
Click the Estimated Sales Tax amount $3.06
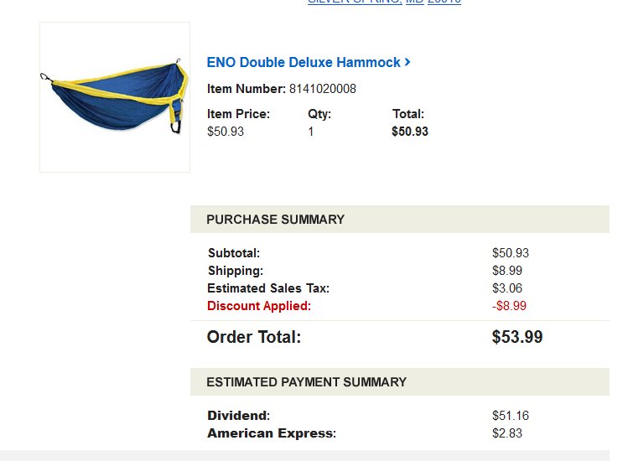507,288
